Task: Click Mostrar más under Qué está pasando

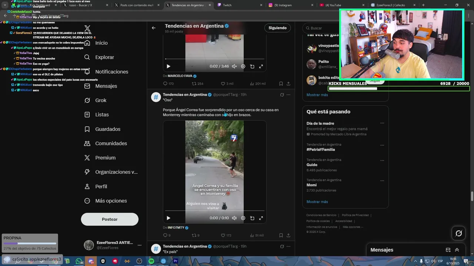Action: (317, 202)
